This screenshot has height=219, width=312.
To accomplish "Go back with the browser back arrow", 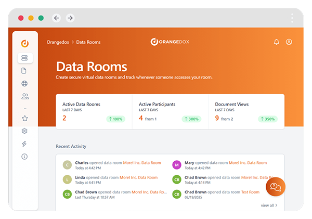I will coord(57,18).
